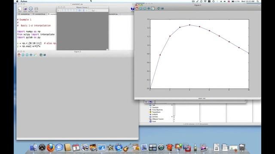Open the Python menu in the menu bar

click(24, 1)
